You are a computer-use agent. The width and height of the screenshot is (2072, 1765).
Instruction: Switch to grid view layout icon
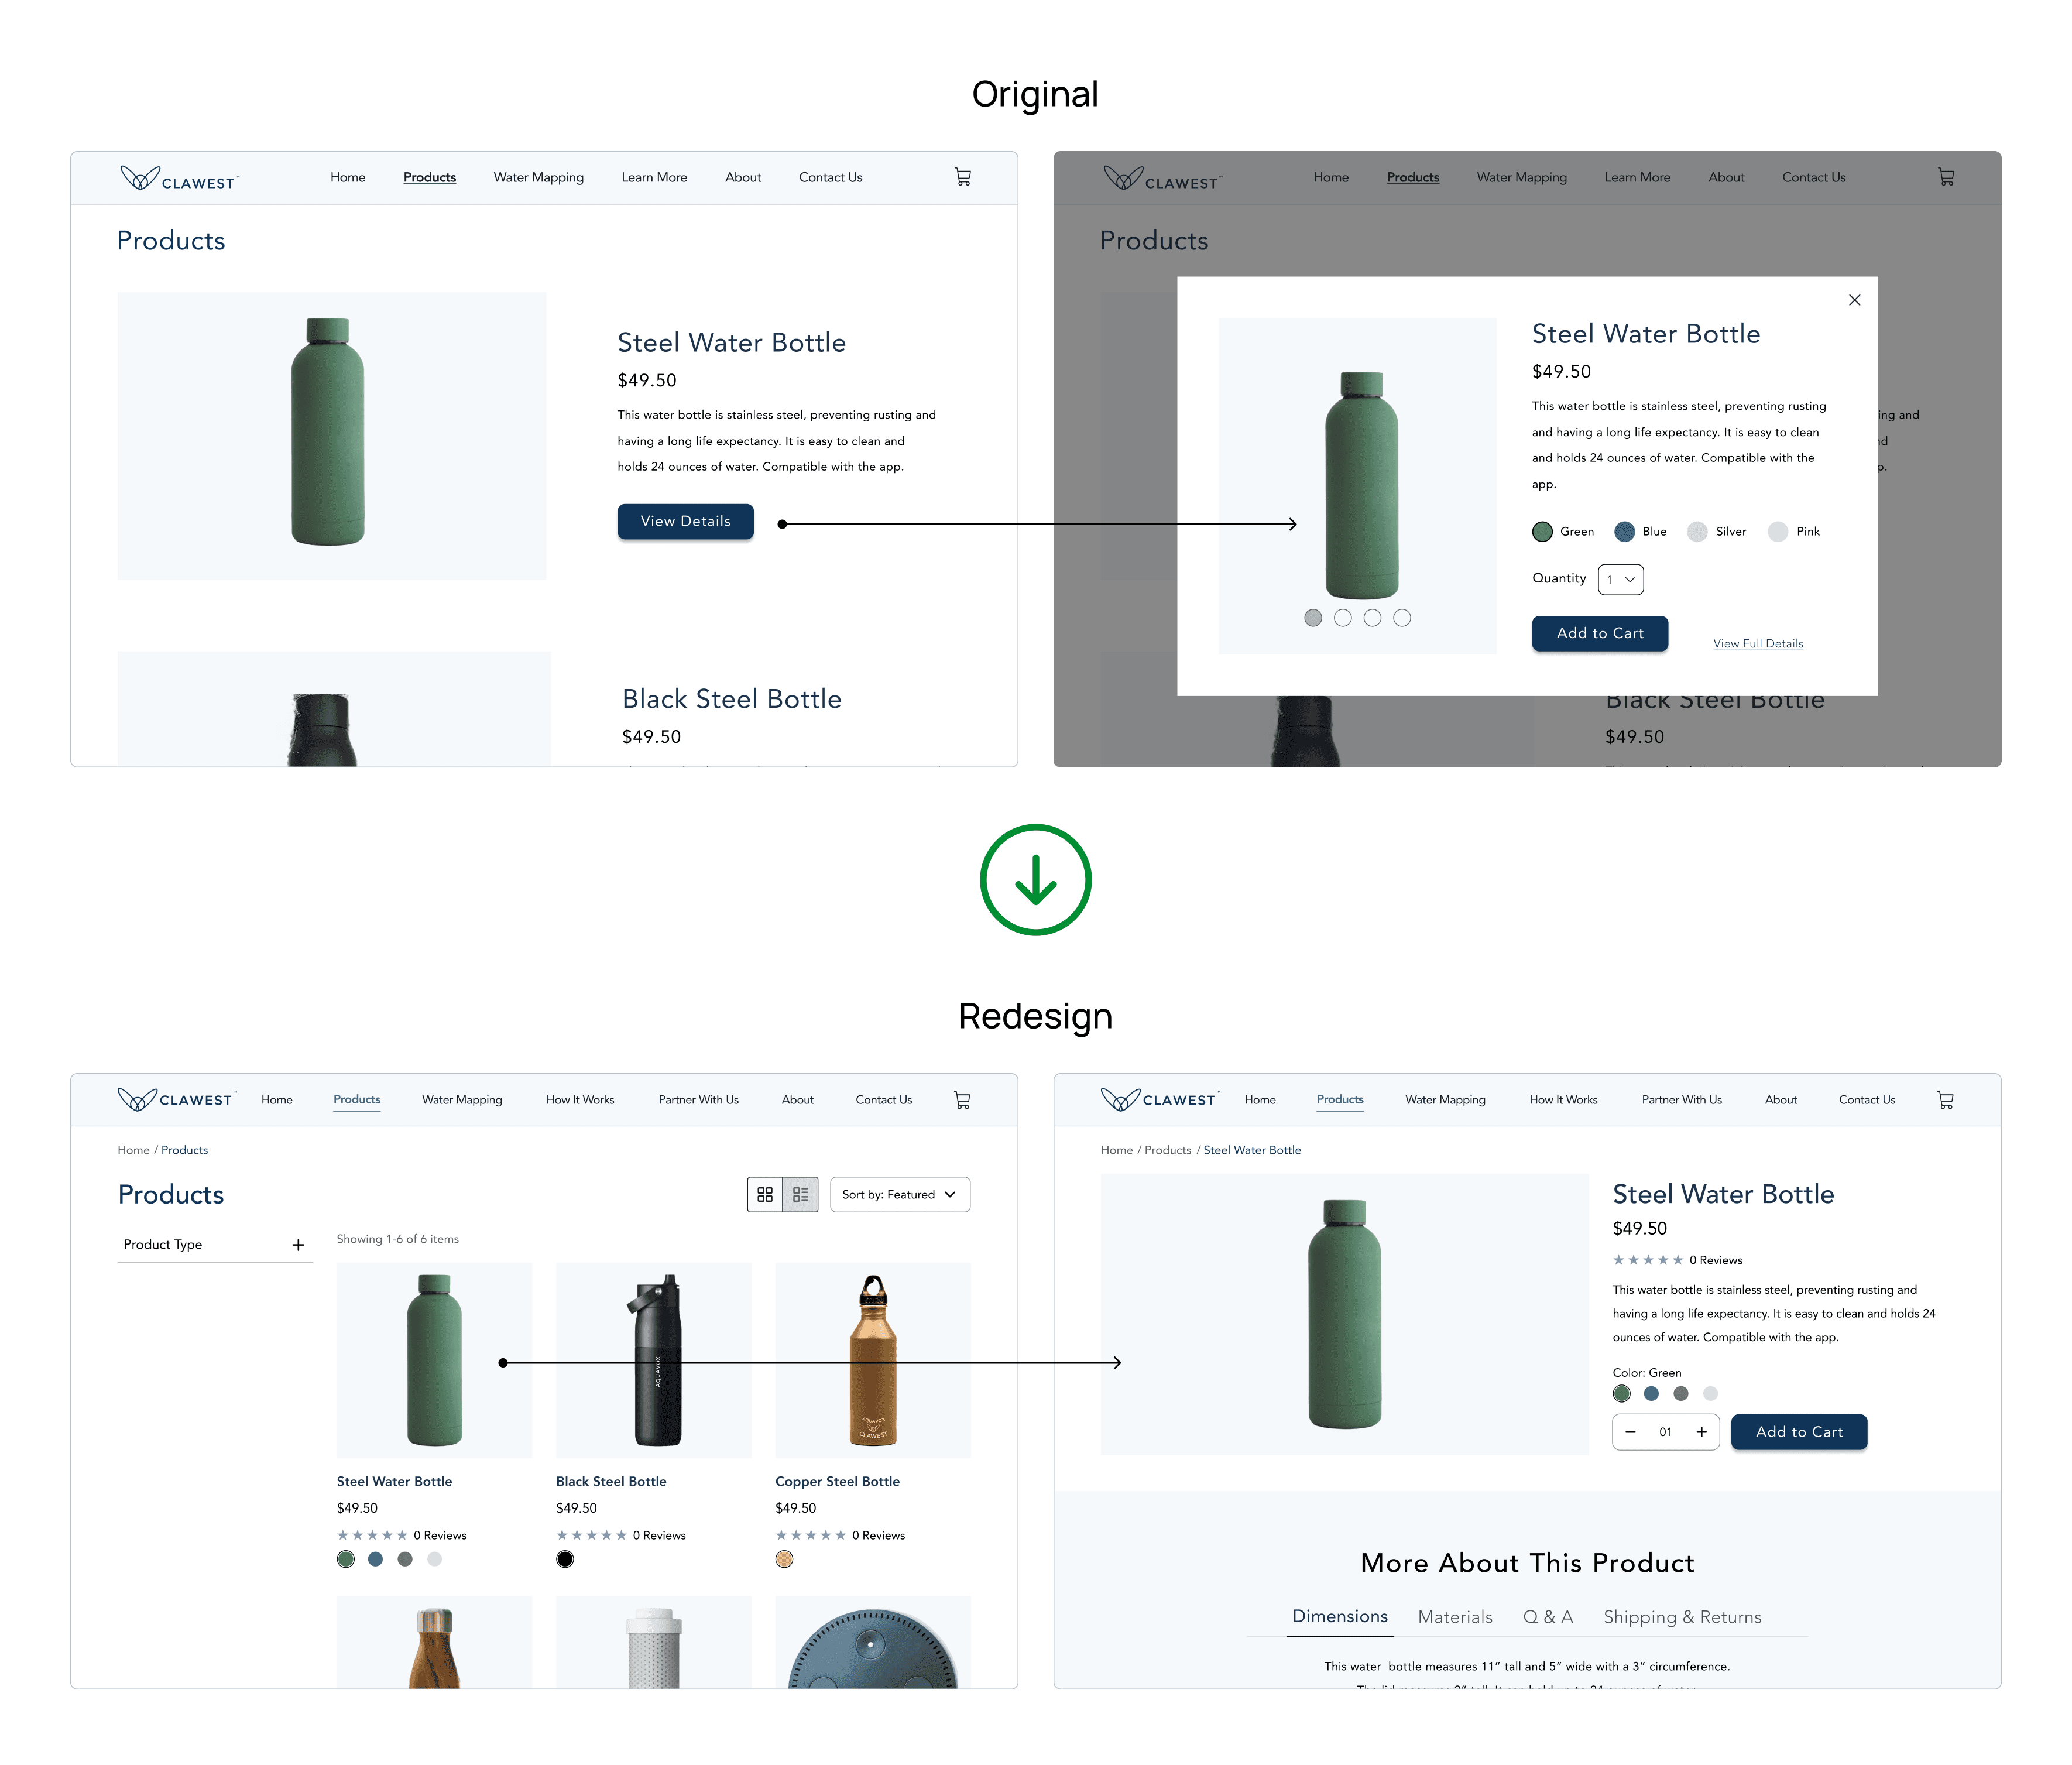point(765,1194)
